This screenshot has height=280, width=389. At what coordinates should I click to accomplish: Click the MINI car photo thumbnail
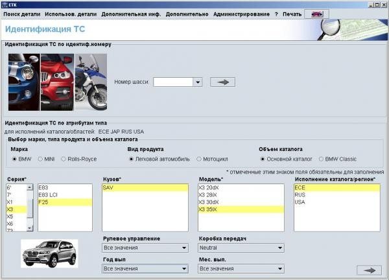24,82
